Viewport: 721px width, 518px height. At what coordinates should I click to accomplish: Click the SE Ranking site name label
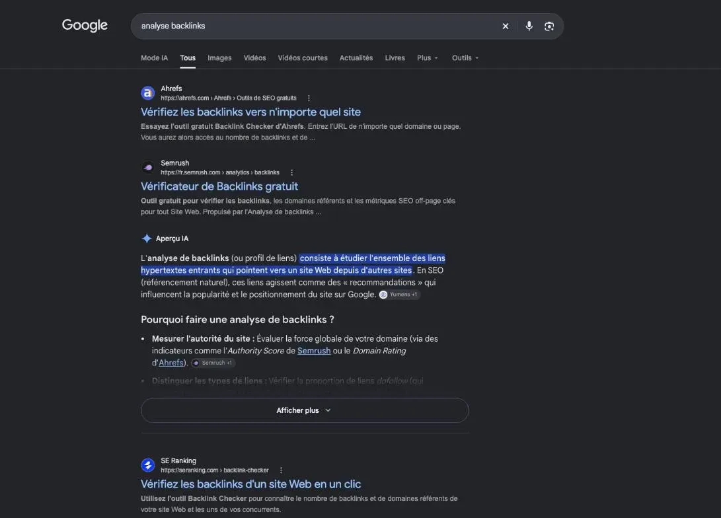[178, 461]
